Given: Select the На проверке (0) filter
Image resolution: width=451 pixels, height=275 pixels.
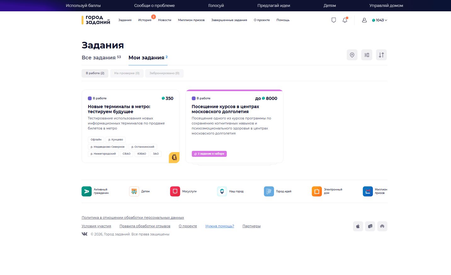Looking at the screenshot, I should 127,73.
